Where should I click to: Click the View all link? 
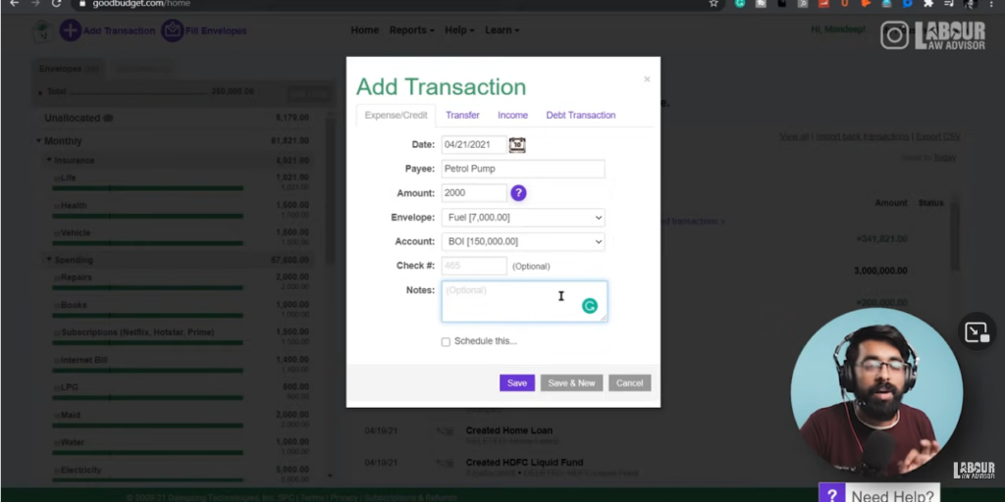pos(795,136)
